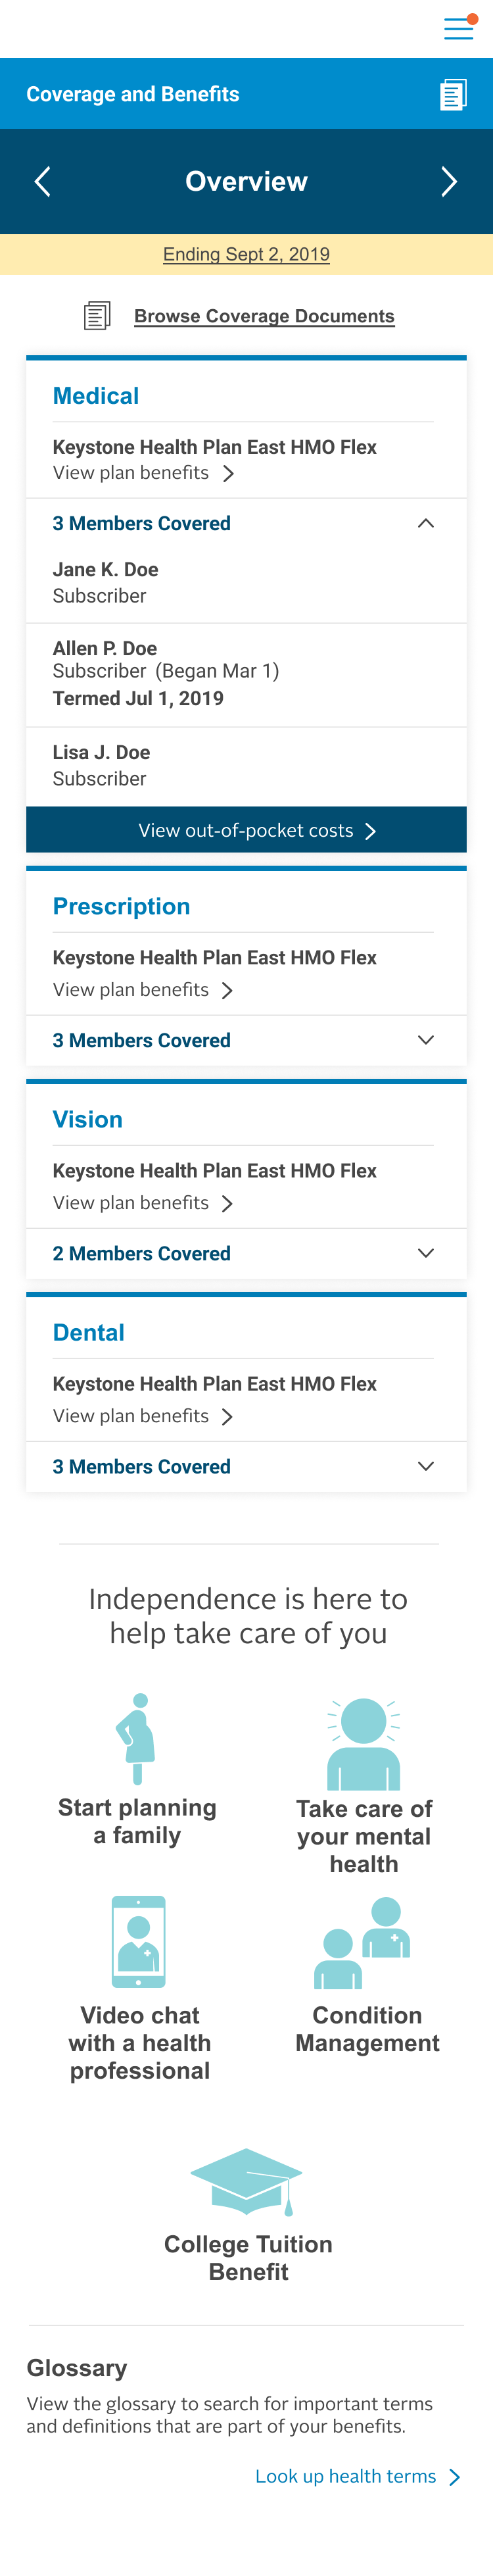This screenshot has height=2576, width=493.
Task: Expand Prescription 3 Members Covered
Action: coord(425,1040)
